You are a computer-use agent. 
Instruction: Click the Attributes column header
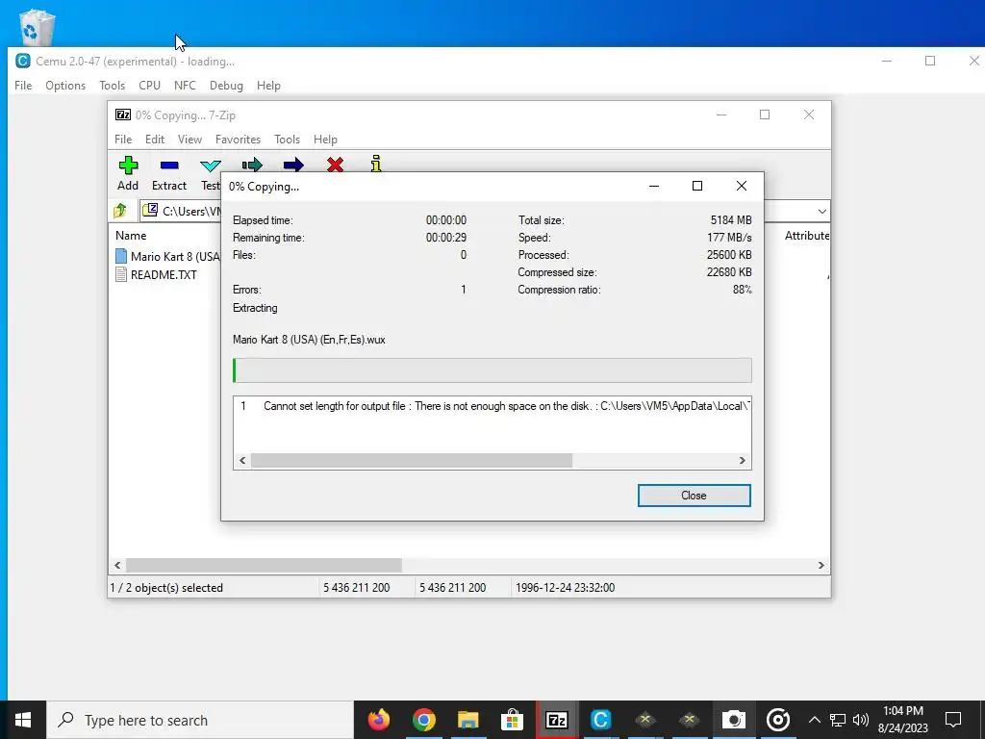coord(807,236)
